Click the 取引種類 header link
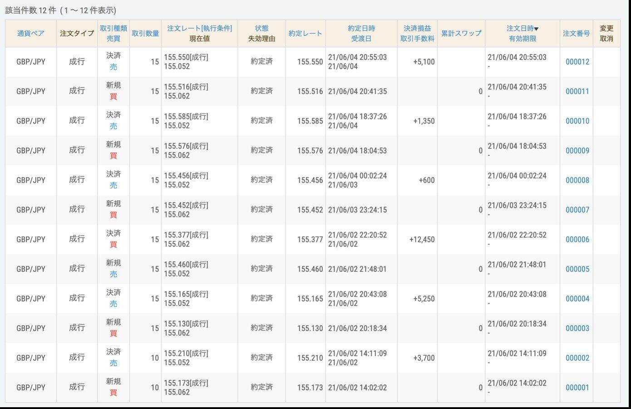 [113, 28]
